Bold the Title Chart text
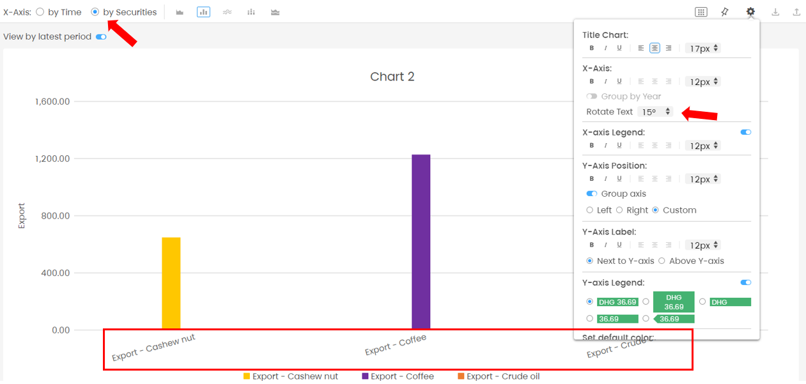The height and width of the screenshot is (384, 806). (592, 48)
